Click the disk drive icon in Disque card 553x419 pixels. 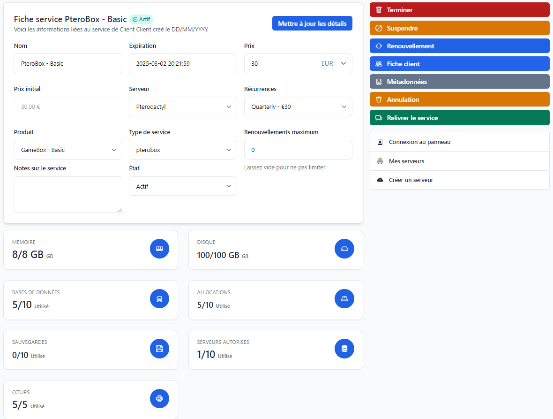(x=344, y=249)
